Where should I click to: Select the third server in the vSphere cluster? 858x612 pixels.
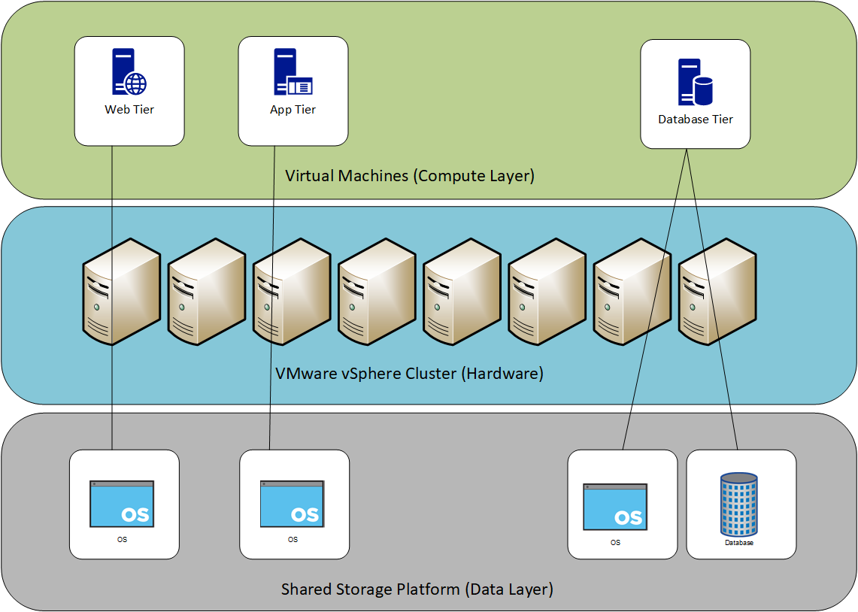[x=292, y=292]
